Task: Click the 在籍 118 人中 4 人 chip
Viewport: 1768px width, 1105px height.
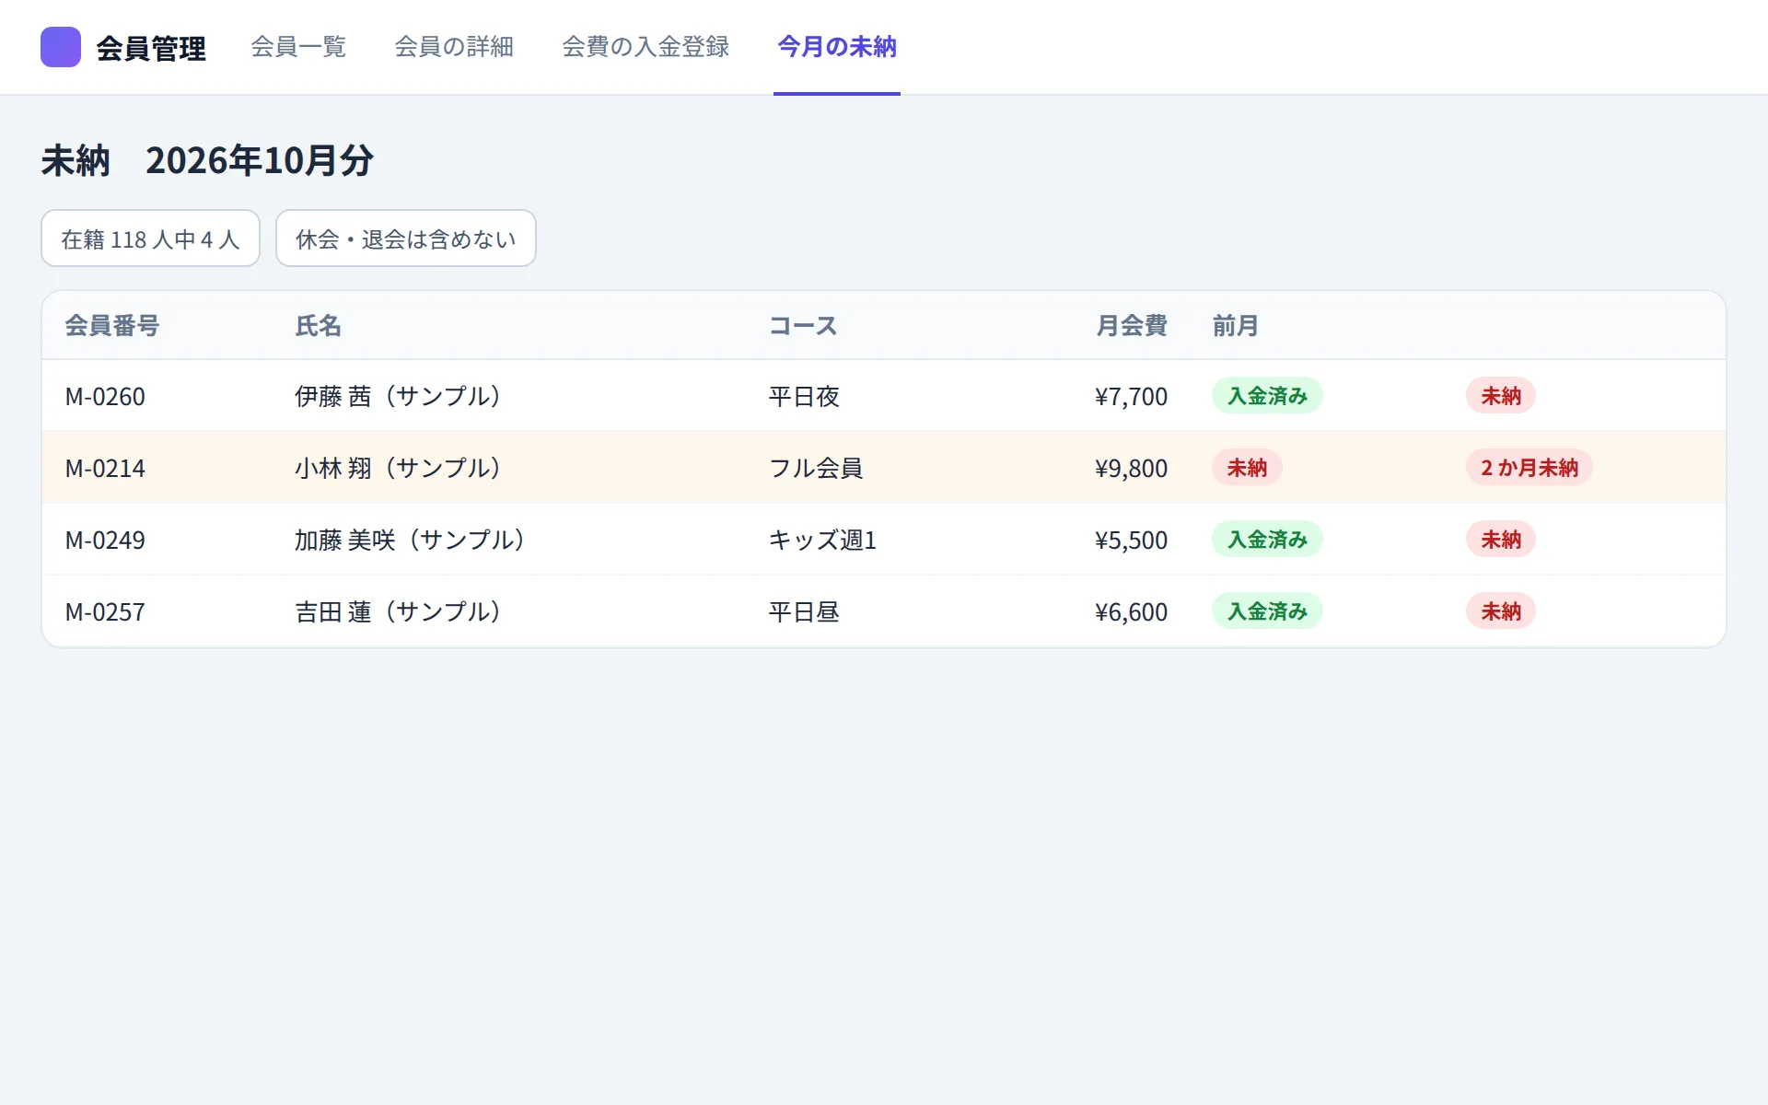Action: pyautogui.click(x=150, y=238)
